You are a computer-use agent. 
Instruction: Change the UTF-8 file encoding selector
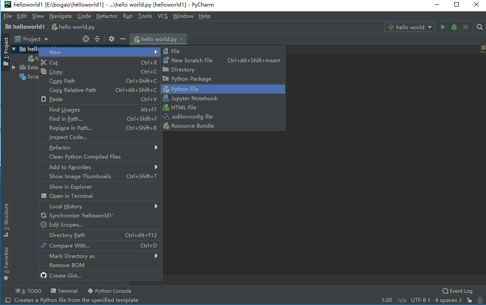point(421,300)
